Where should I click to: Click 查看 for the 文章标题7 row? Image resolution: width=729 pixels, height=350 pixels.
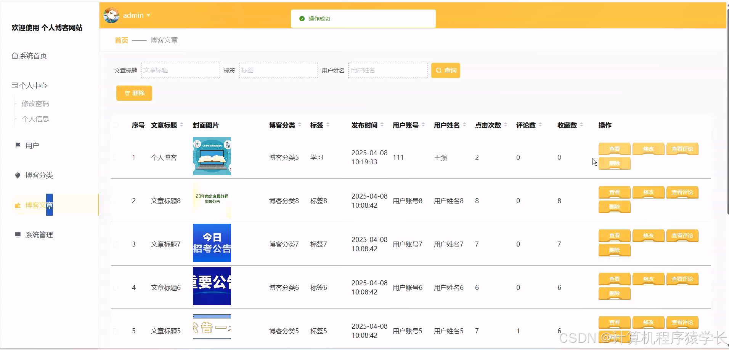coord(615,235)
